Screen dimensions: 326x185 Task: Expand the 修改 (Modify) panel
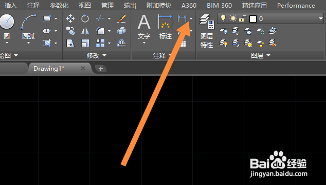(97, 55)
